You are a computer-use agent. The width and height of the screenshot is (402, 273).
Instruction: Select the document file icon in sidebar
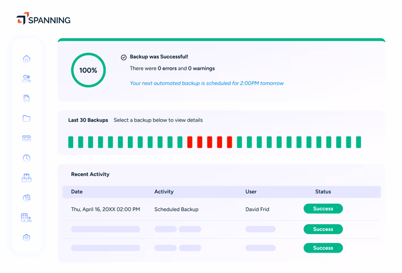click(27, 98)
